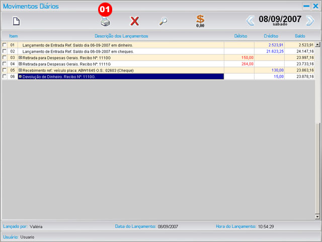The width and height of the screenshot is (322, 242).
Task: Expand the Recebimento veículo ABW1645 entry
Action: (x=21, y=70)
